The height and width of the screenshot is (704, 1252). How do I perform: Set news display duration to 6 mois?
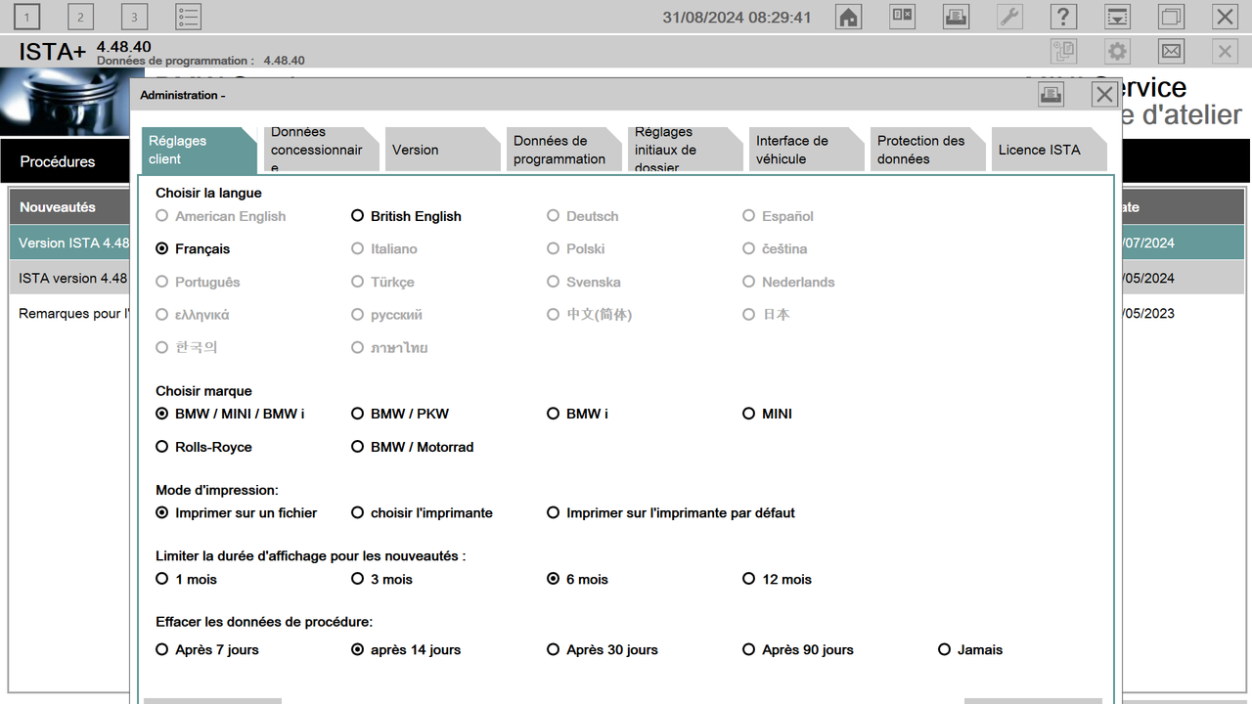577,579
